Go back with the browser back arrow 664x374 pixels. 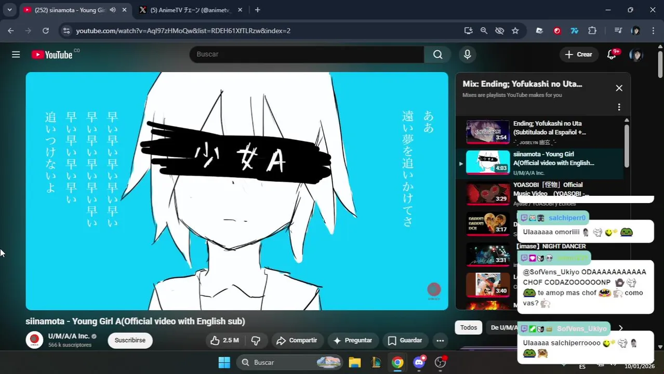[11, 31]
